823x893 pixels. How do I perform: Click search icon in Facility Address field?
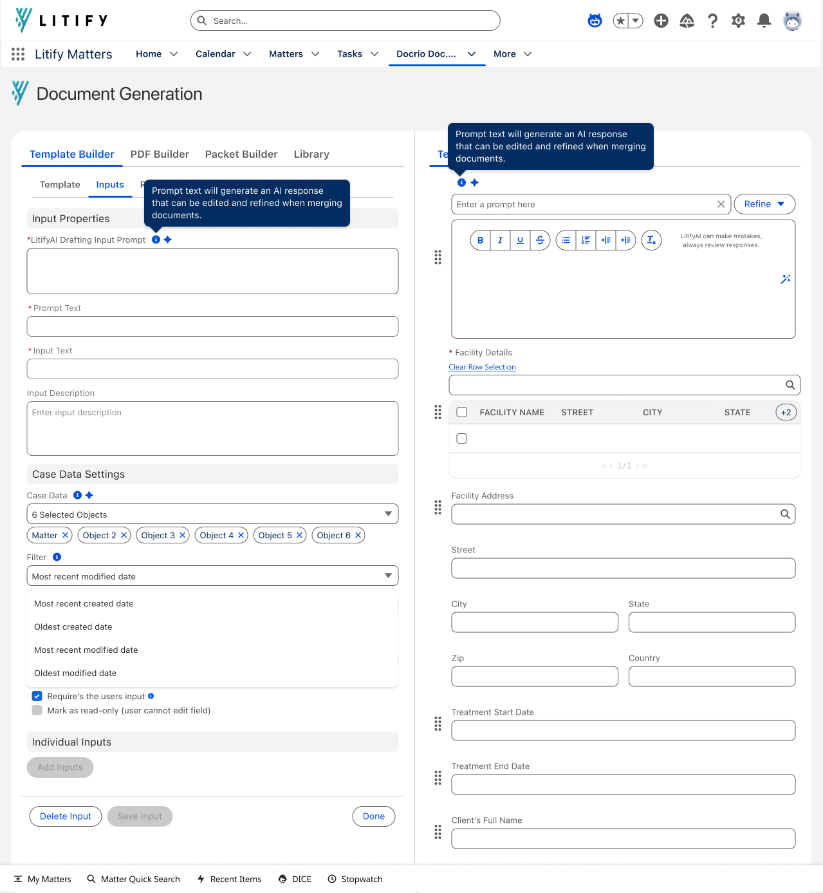[785, 514]
